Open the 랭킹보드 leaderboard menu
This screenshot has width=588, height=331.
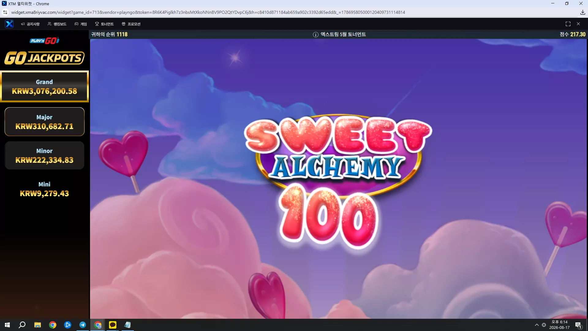(57, 24)
